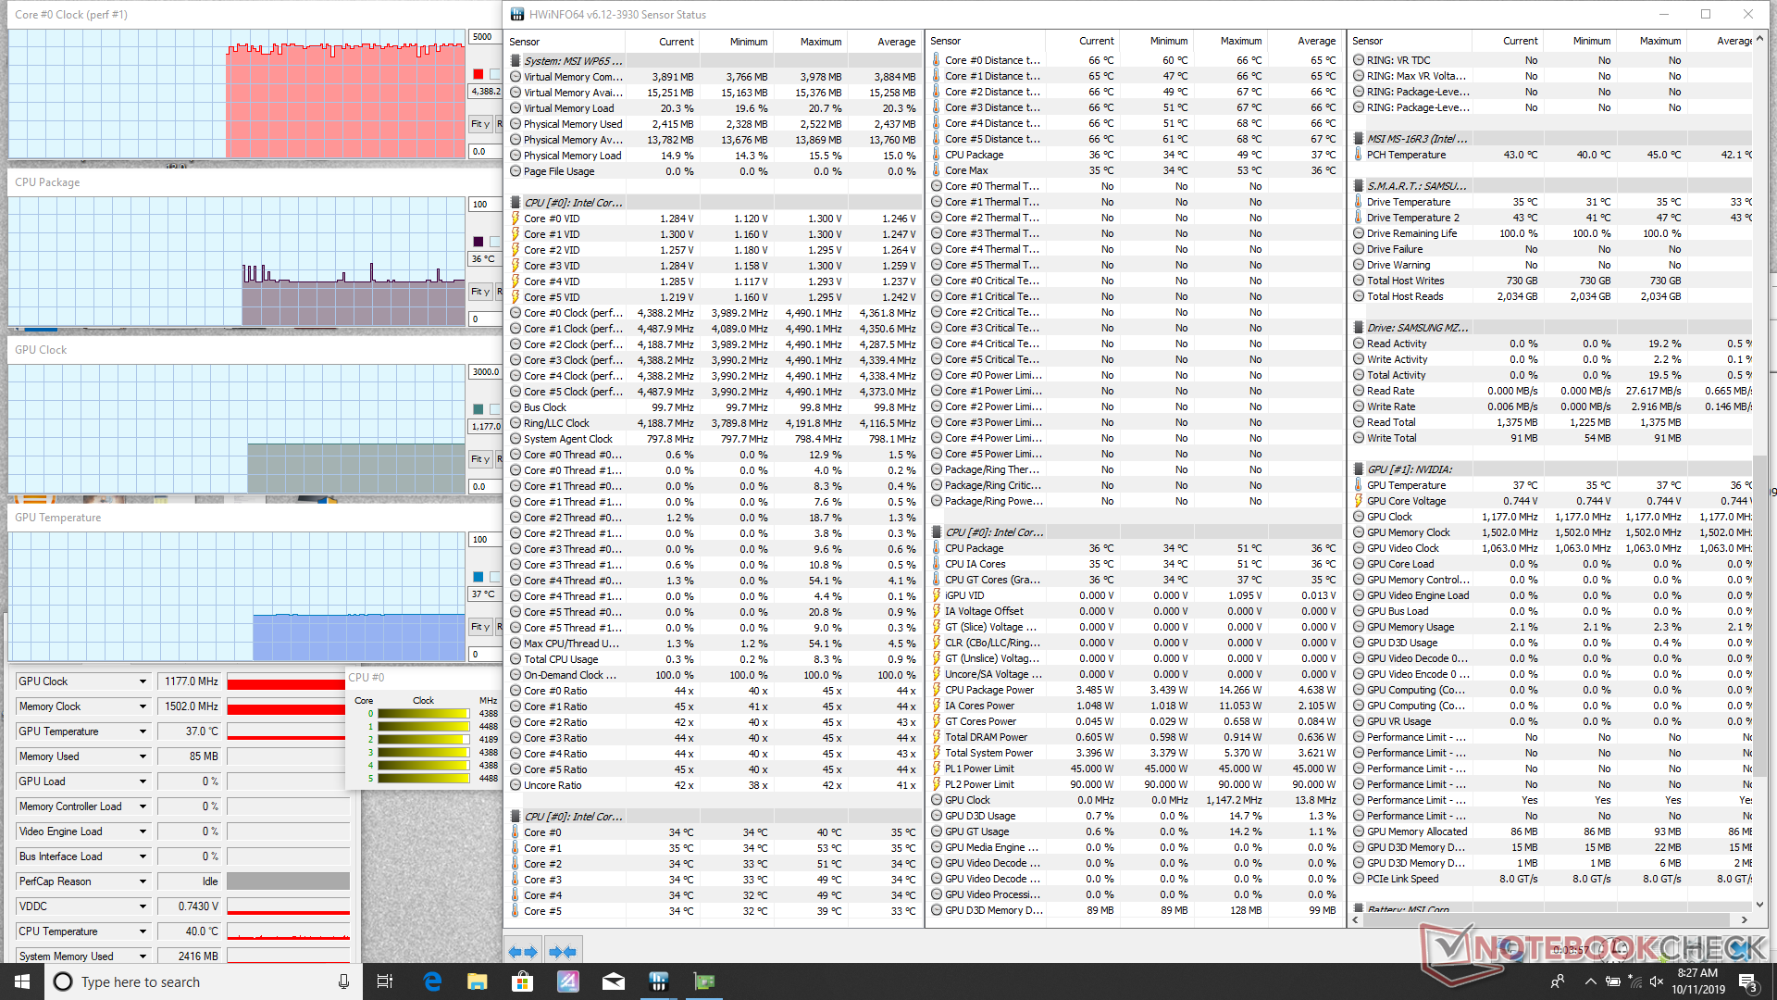Select the 'GPU Memory Clock' sensor row

1550,532
